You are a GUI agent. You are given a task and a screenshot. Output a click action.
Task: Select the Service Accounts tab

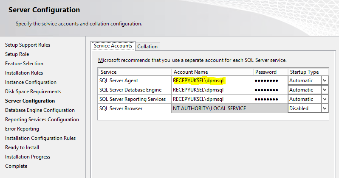pos(113,46)
